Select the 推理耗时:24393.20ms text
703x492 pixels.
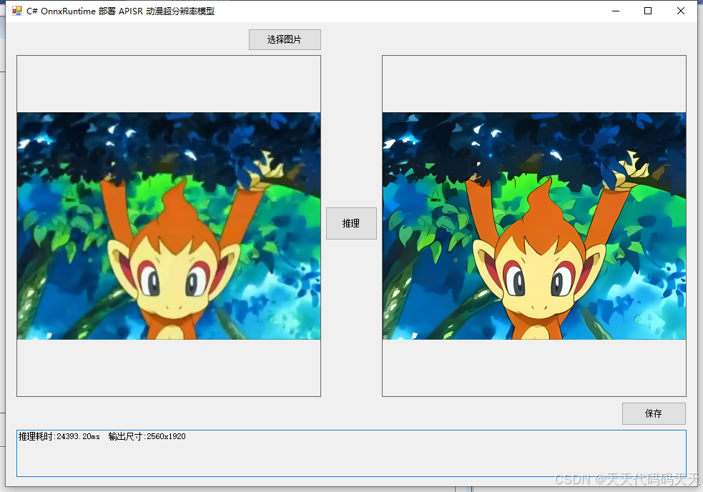click(x=59, y=436)
